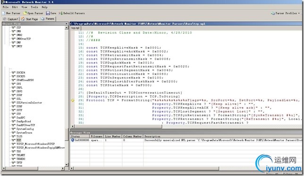This screenshot has height=176, width=304.
Task: Click the protocol icon next to SMBOverTCP
Action: click(14, 39)
